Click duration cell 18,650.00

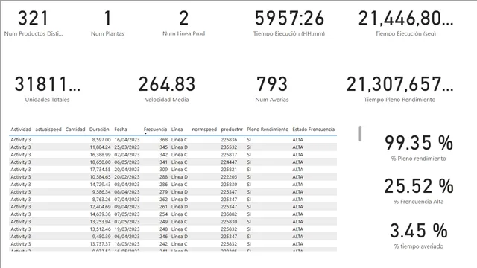tap(100, 162)
